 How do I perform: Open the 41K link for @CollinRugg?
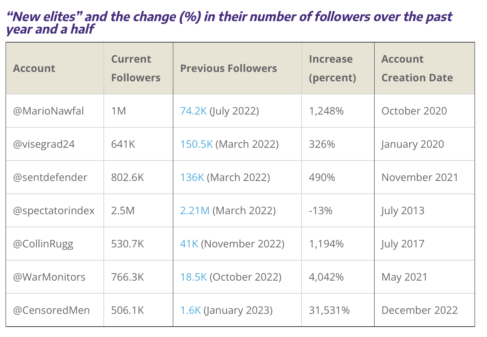189,244
